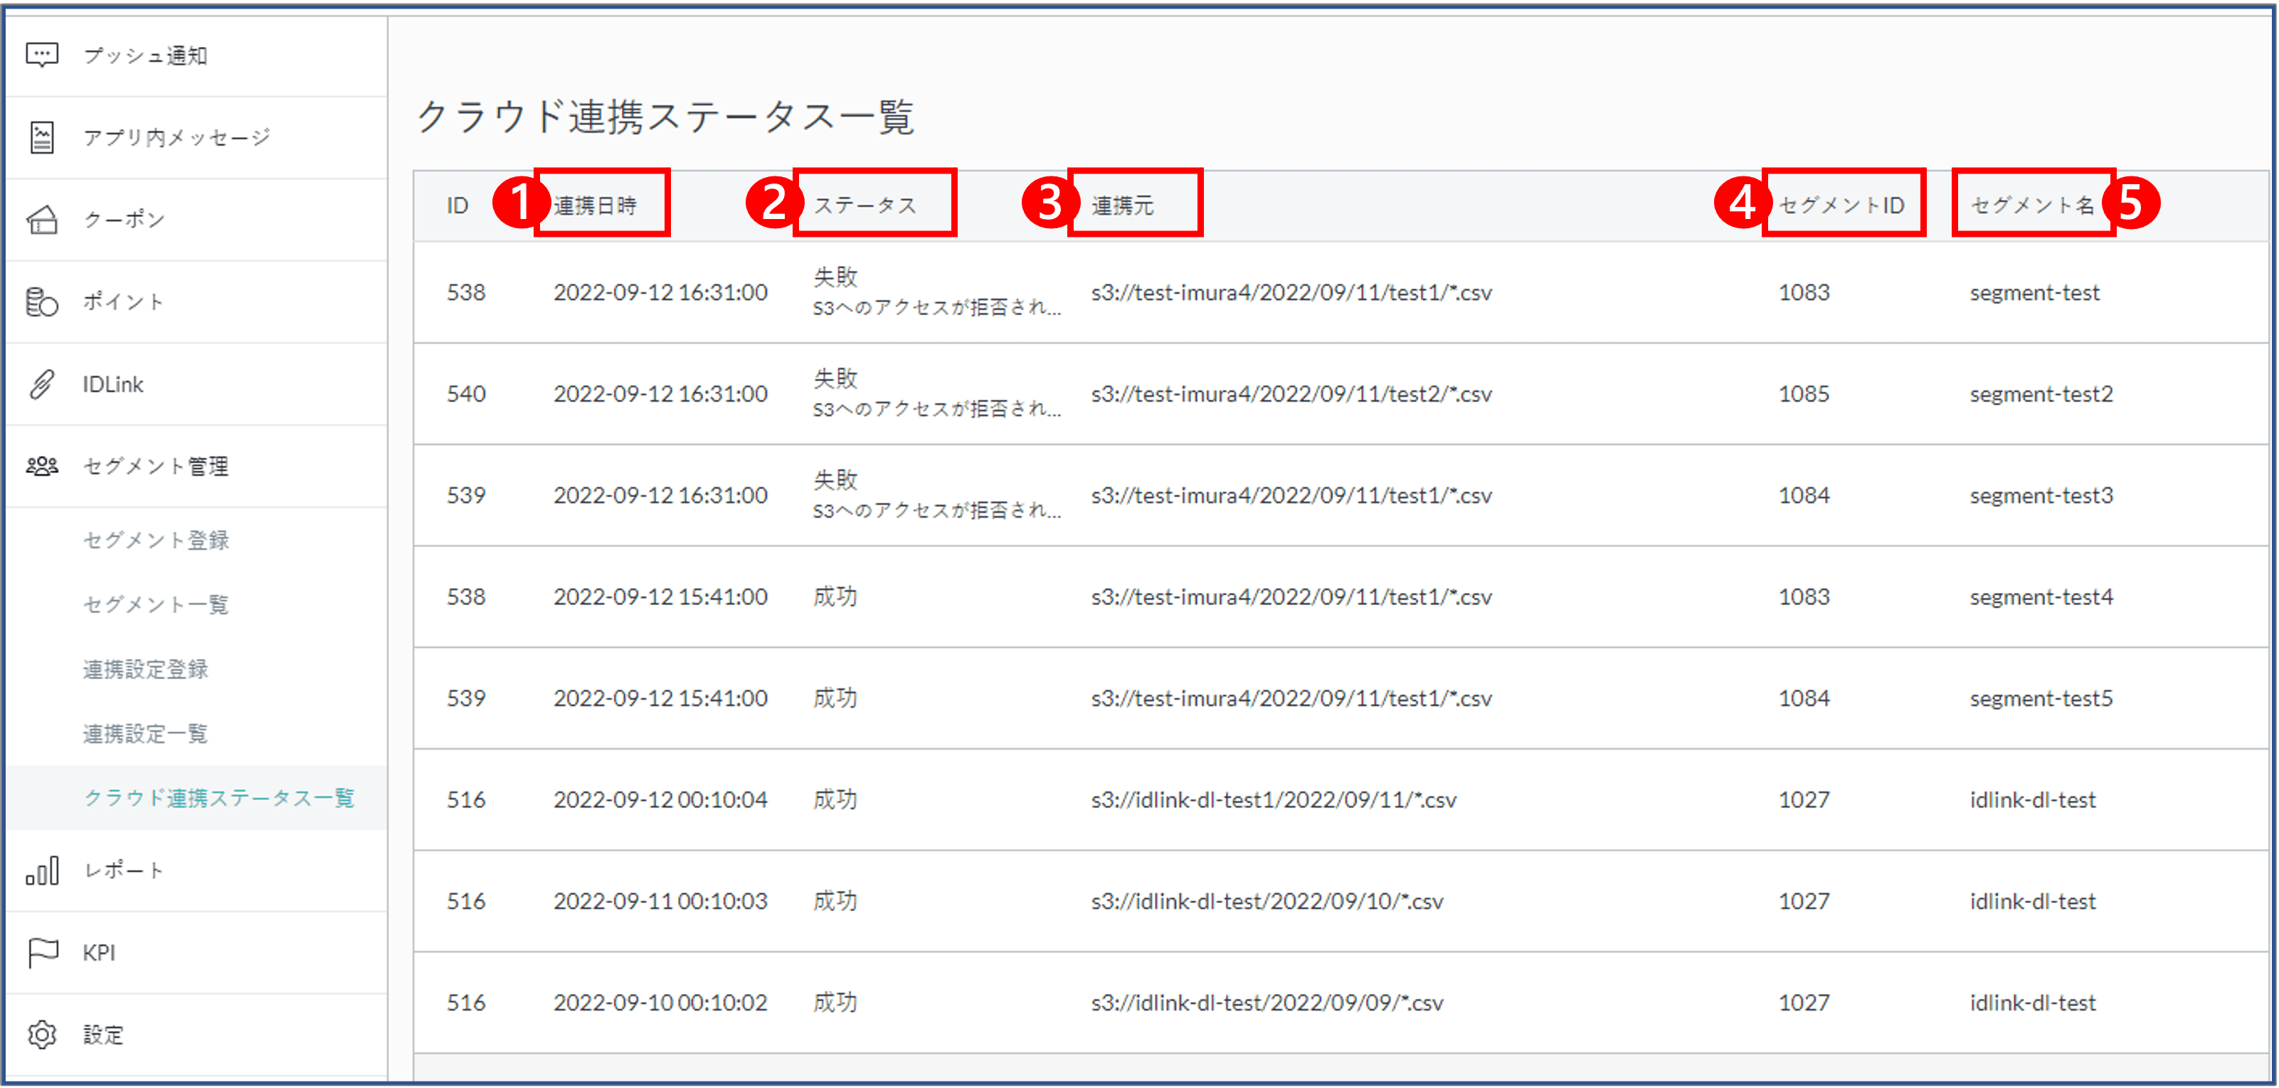The height and width of the screenshot is (1088, 2279).
Task: Click the push notification speech-bubble icon
Action: (x=41, y=55)
